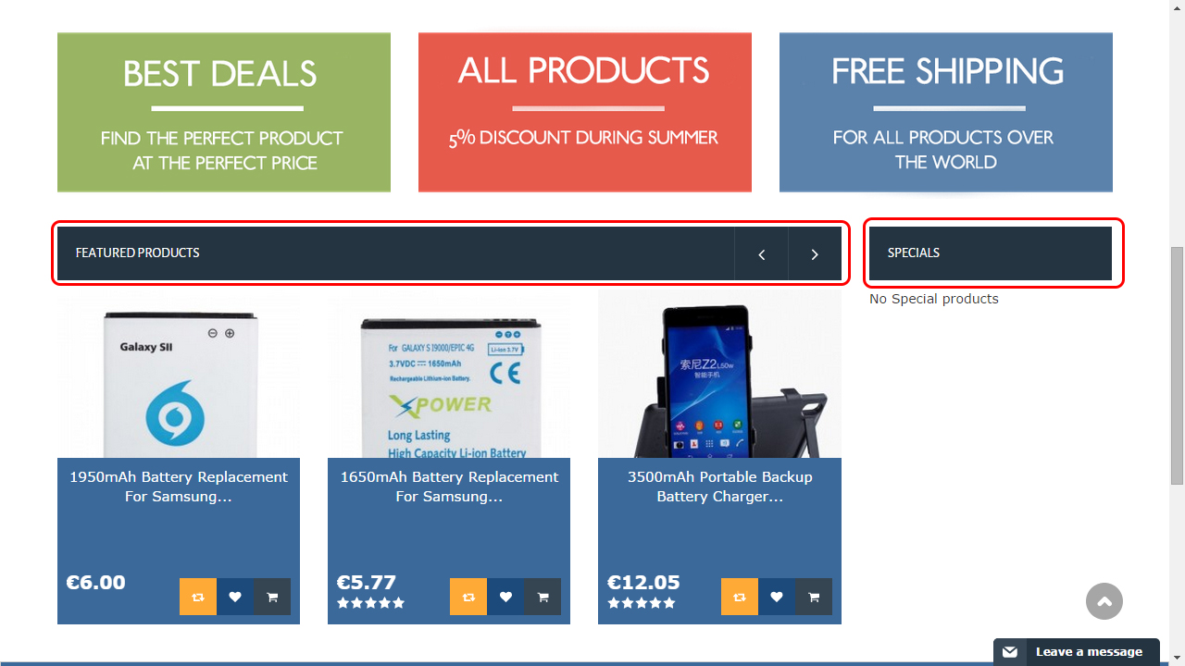This screenshot has height=666, width=1185.
Task: Open 1950mAh Battery Replacement For Samsung link
Action: (x=179, y=487)
